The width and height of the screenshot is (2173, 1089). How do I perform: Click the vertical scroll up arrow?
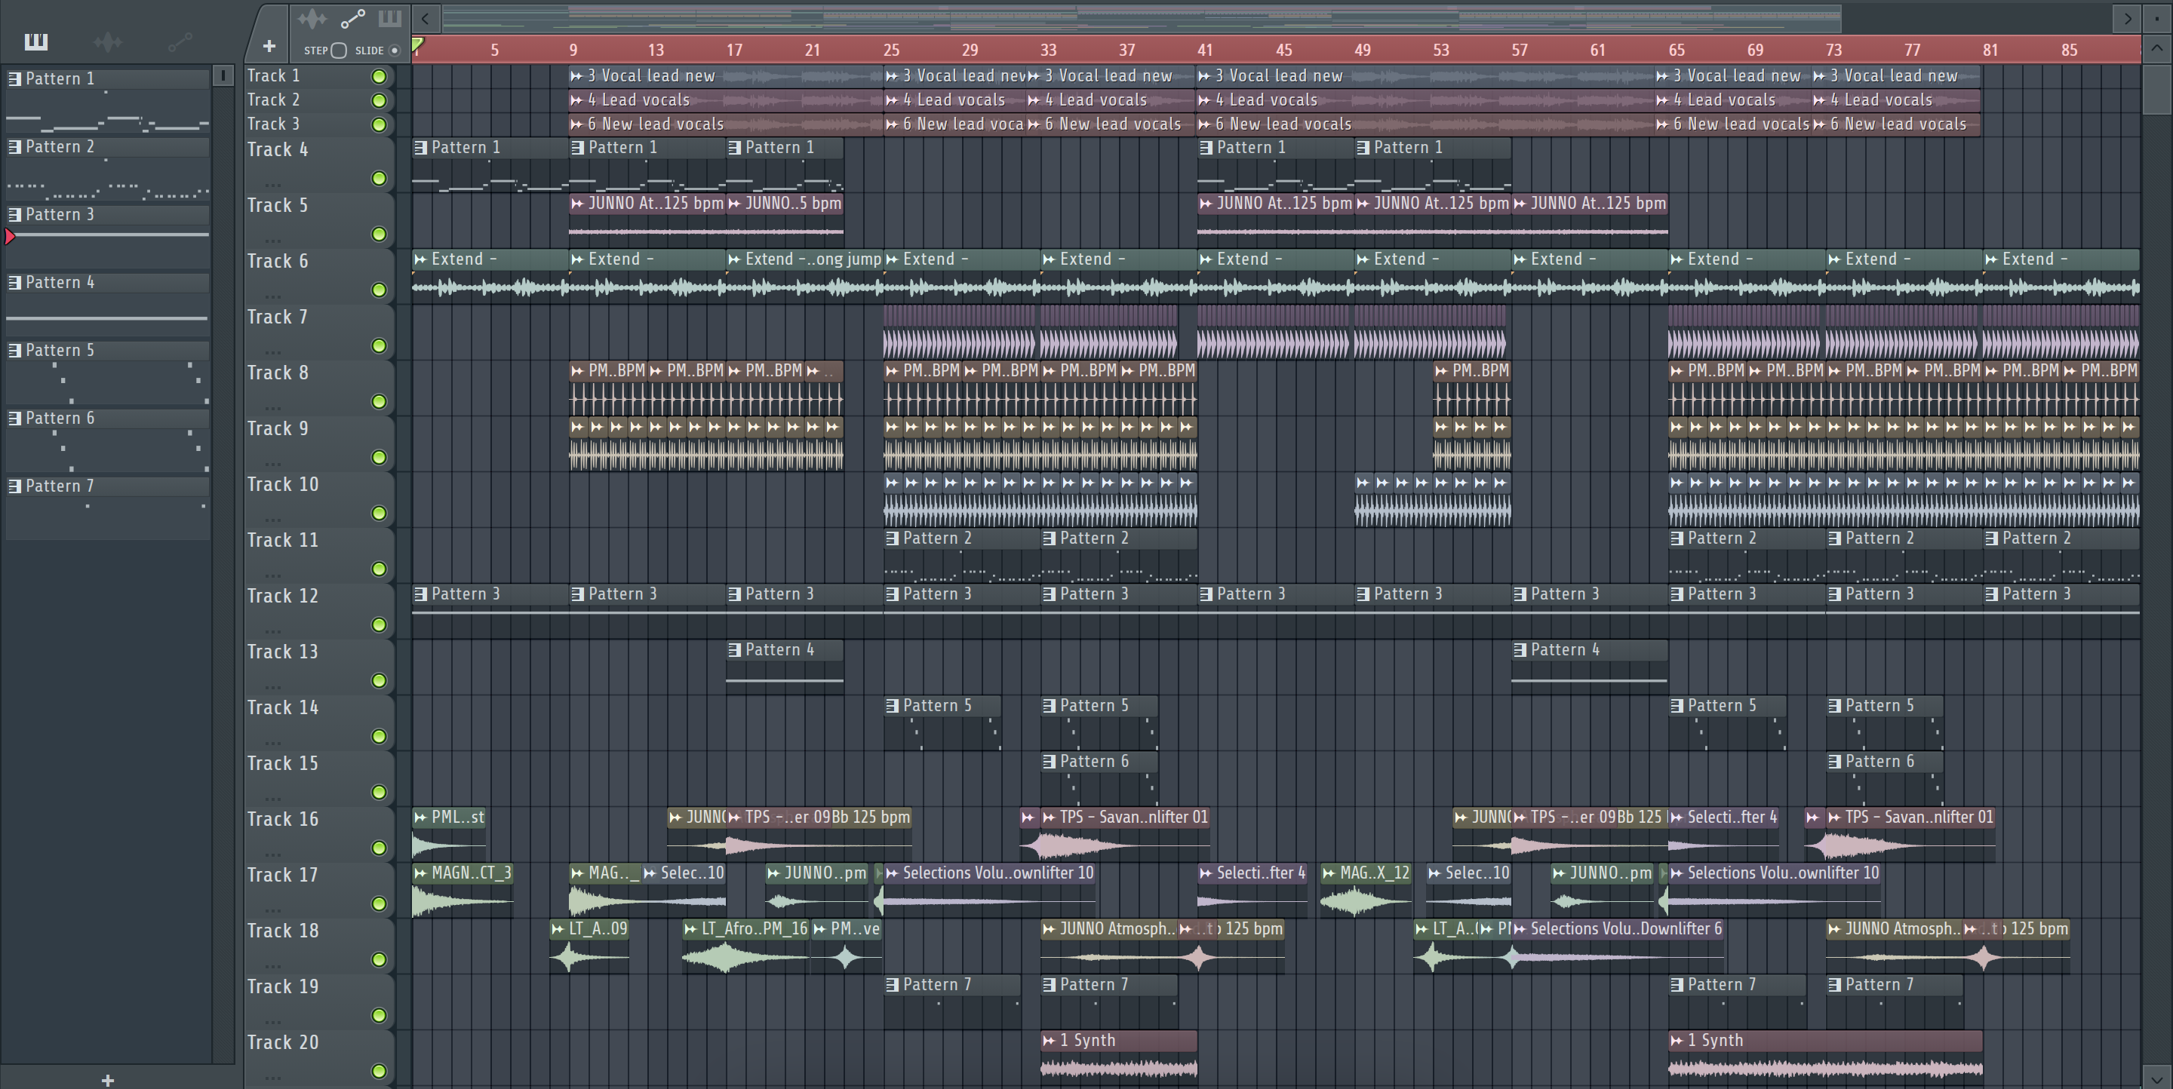[2157, 48]
